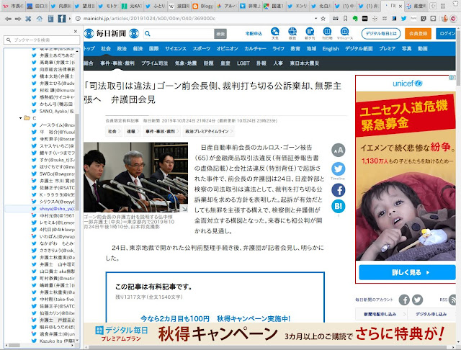Select the LGBT sub-navigation item

tap(243, 63)
